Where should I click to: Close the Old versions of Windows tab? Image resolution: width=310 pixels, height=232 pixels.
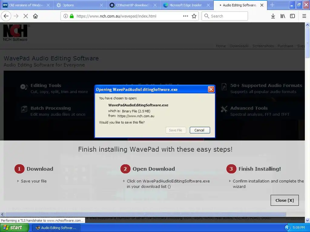tap(48, 5)
